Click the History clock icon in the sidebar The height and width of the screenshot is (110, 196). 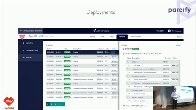point(24,58)
